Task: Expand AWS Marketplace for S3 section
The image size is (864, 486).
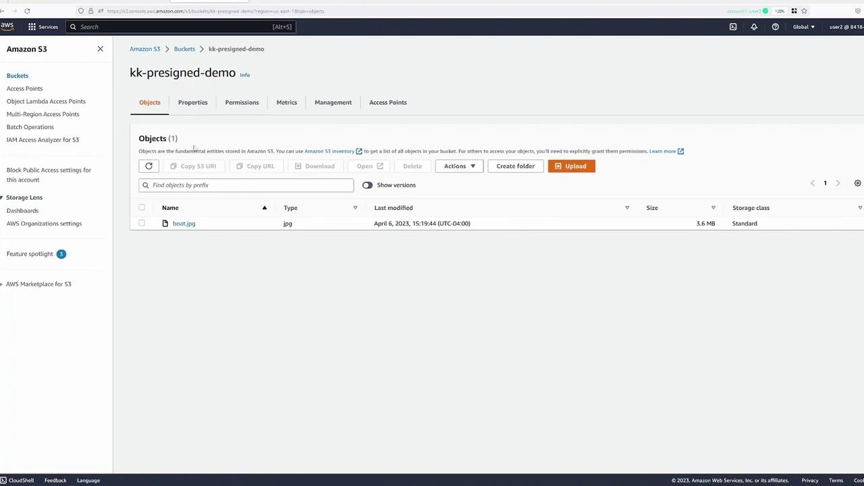Action: [2, 284]
